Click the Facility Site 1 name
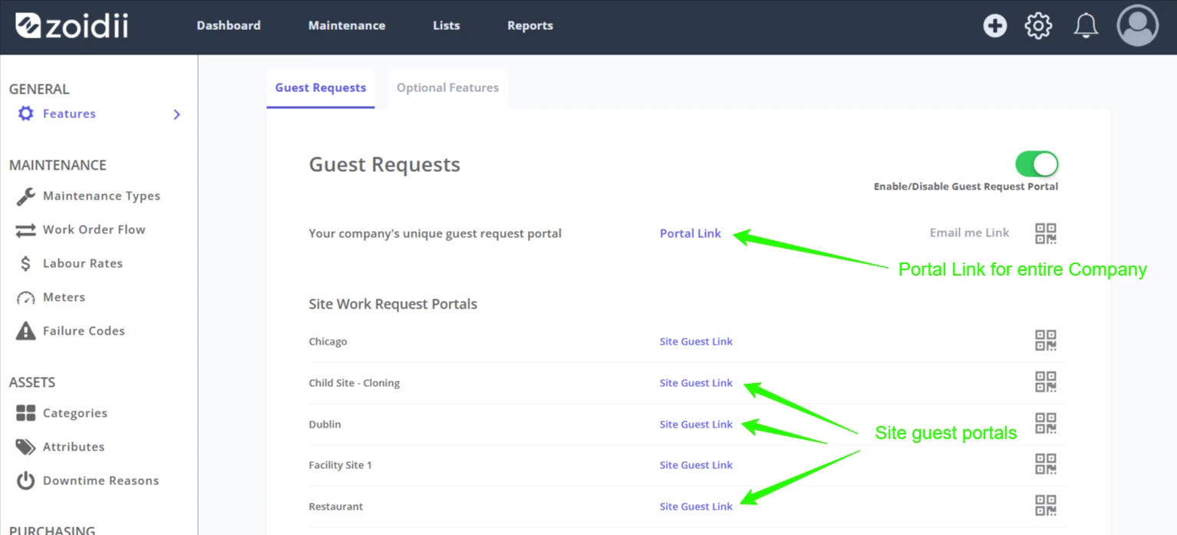 (340, 465)
